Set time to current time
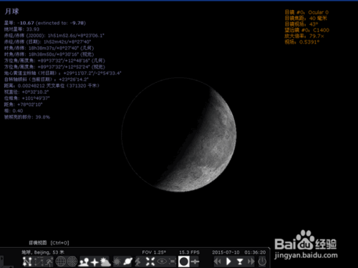This screenshot has height=268, width=358. [x=240, y=262]
